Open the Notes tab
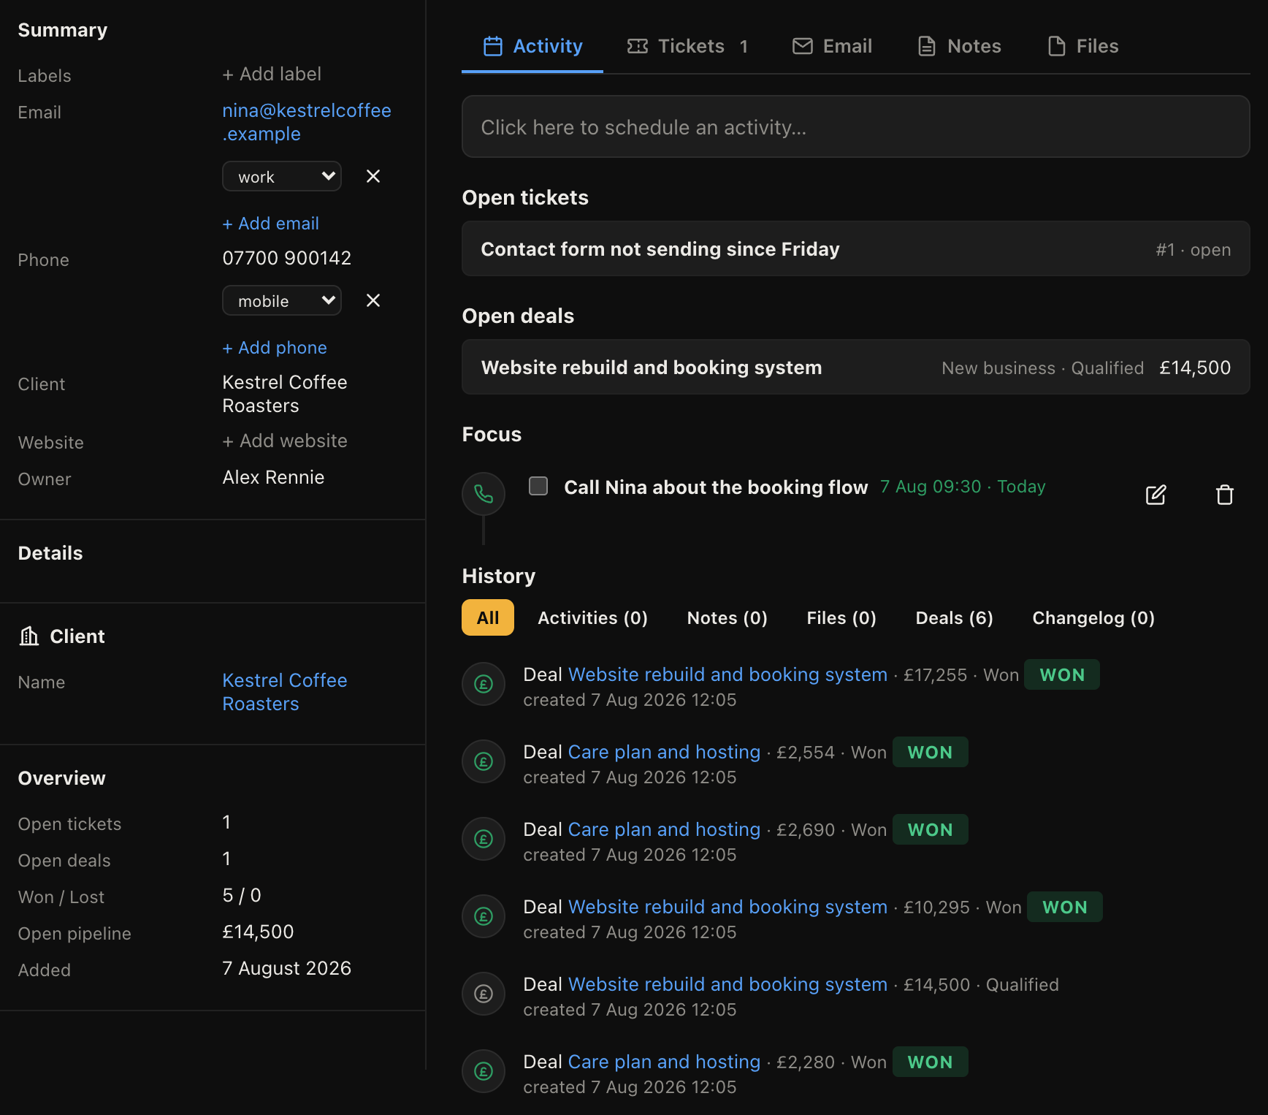Screen dimensions: 1268x1115 tap(959, 46)
